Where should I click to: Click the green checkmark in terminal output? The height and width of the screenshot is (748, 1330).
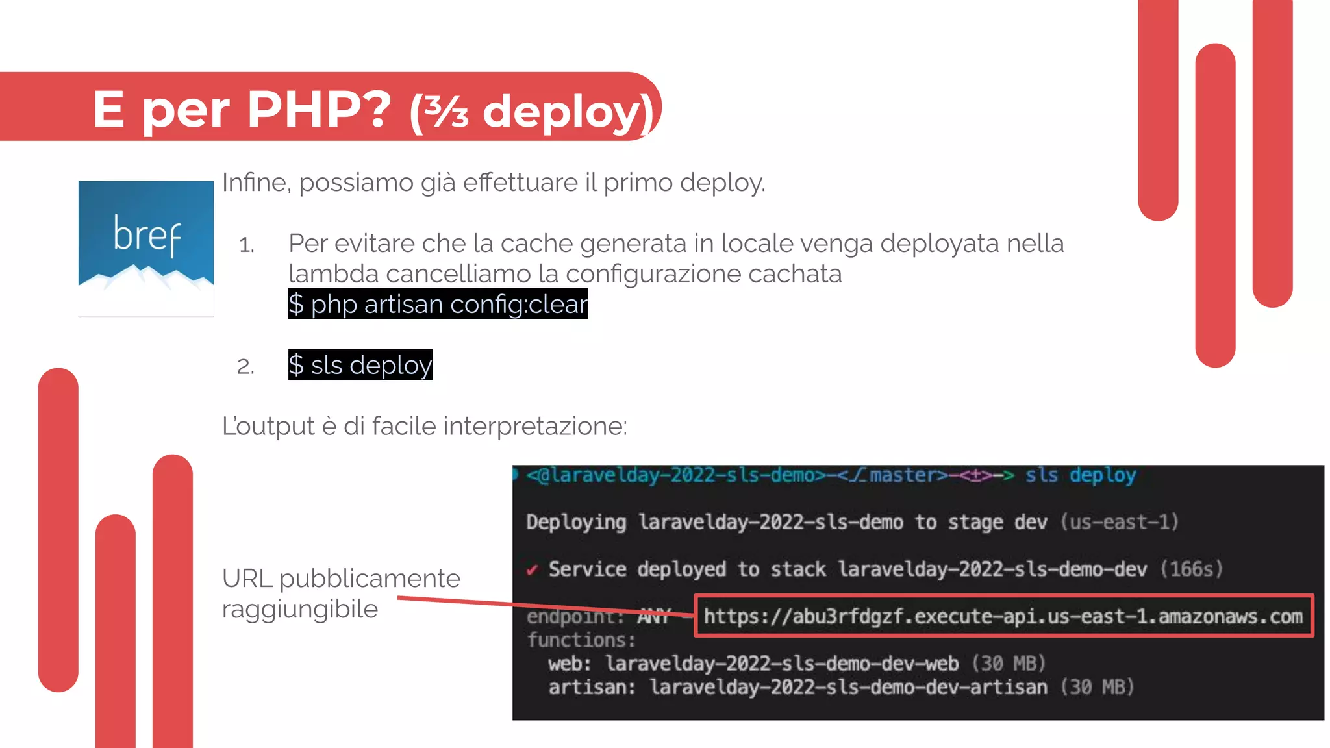(x=533, y=570)
